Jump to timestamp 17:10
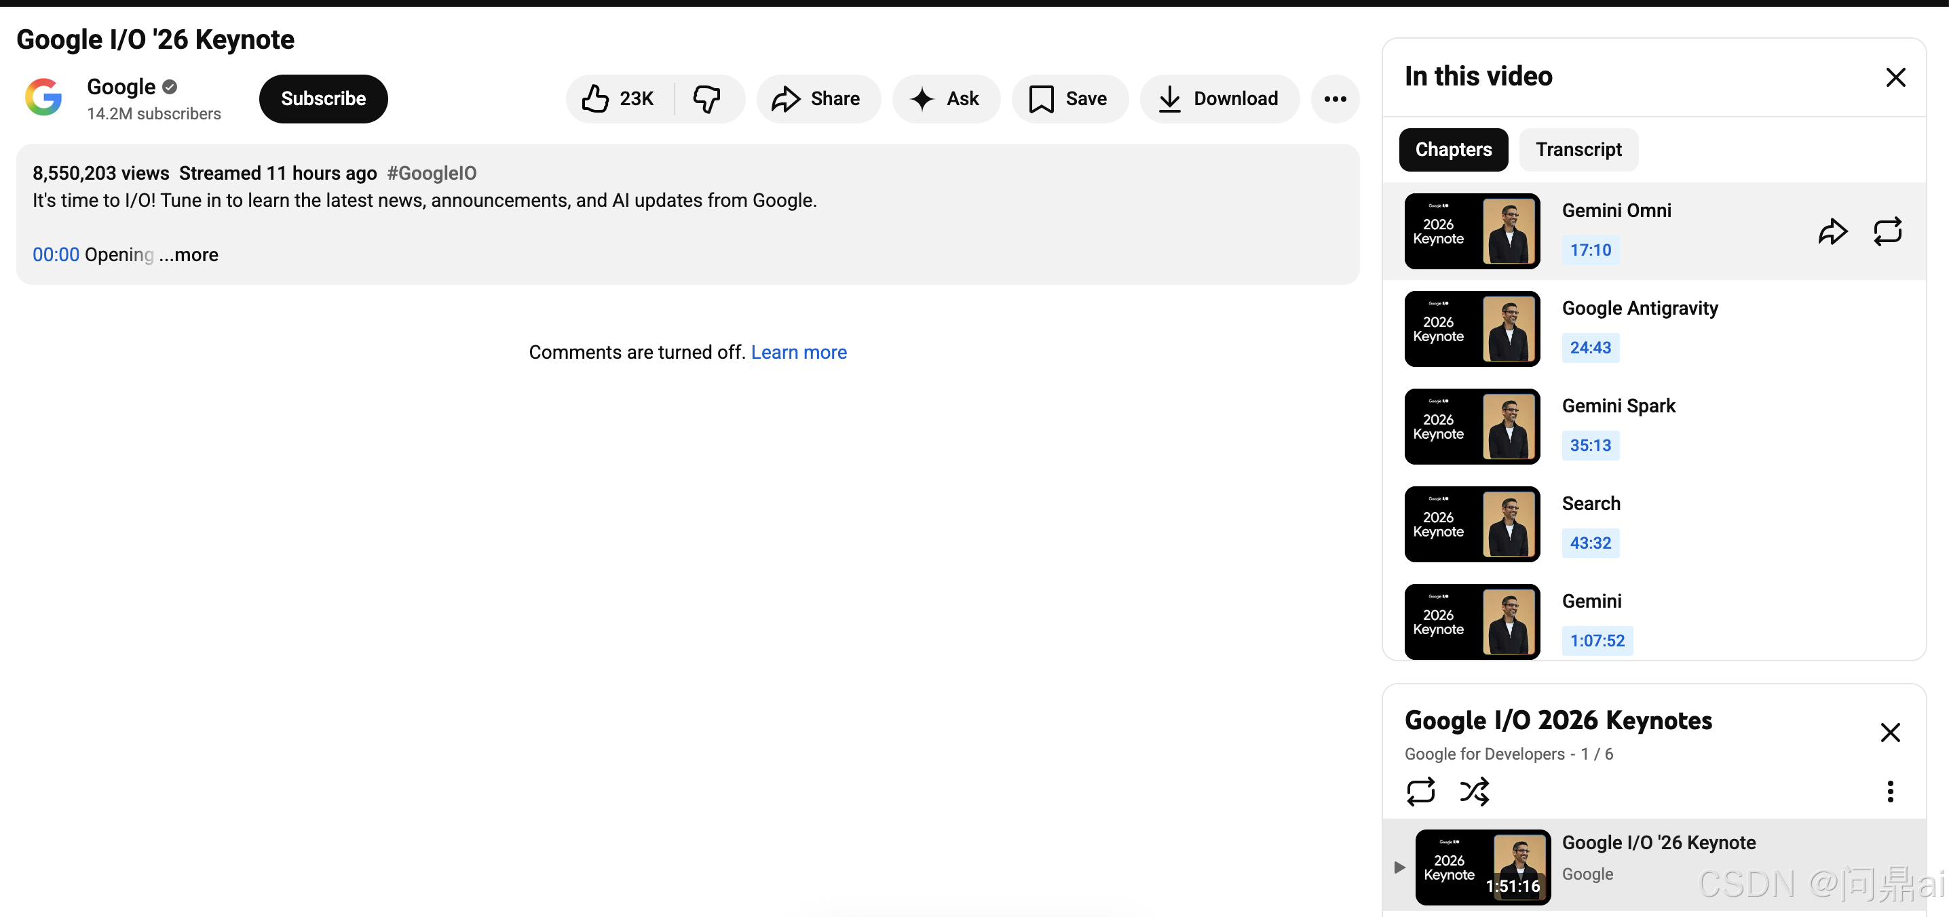 pos(1591,250)
